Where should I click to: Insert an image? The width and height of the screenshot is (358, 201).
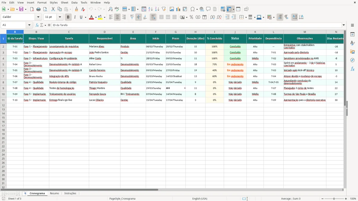coord(172,9)
